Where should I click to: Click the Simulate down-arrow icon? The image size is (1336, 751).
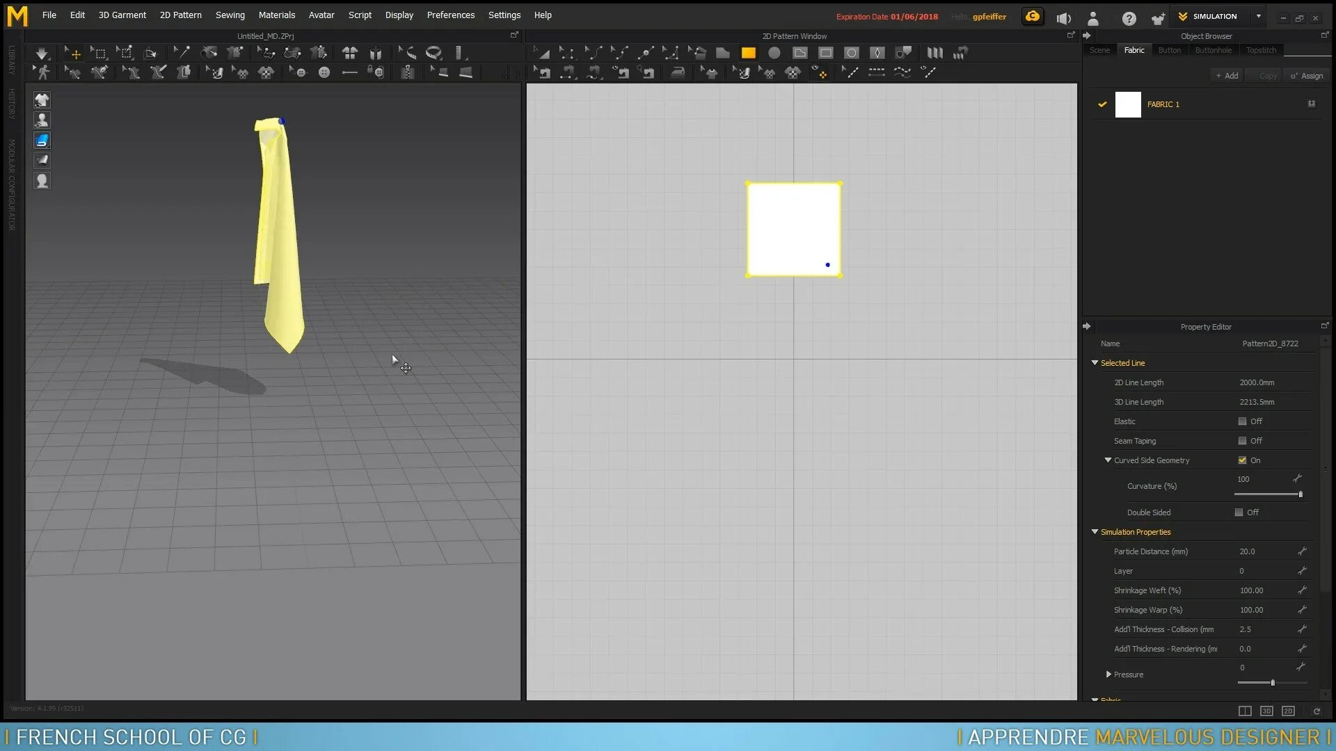click(42, 53)
